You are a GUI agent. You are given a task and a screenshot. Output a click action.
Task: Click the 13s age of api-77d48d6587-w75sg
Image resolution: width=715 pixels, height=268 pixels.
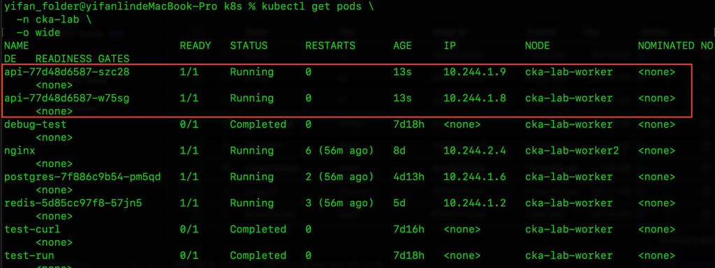coord(402,98)
